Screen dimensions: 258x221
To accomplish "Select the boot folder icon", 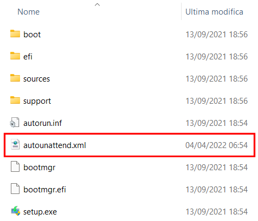I will (15, 34).
